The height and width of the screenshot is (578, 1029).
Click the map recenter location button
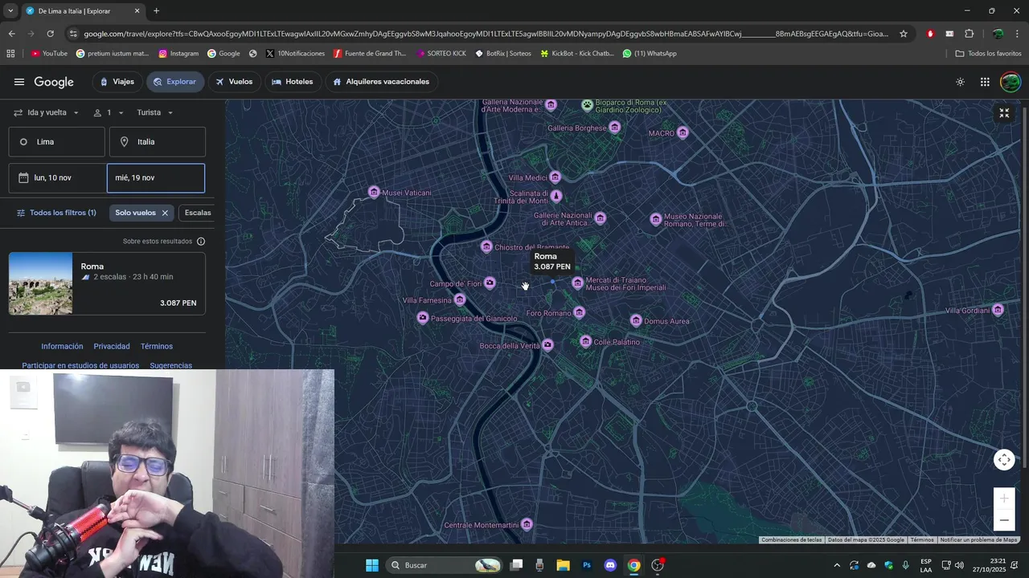[x=1004, y=460]
